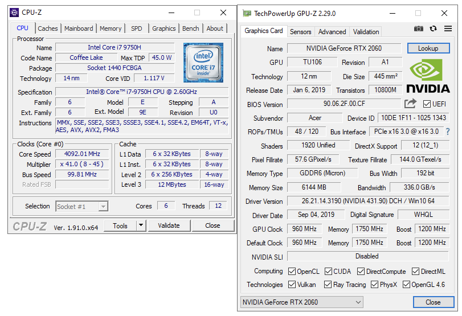462x316 pixels.
Task: Click the Device ID value 10DE 1F11
Action: pos(414,118)
